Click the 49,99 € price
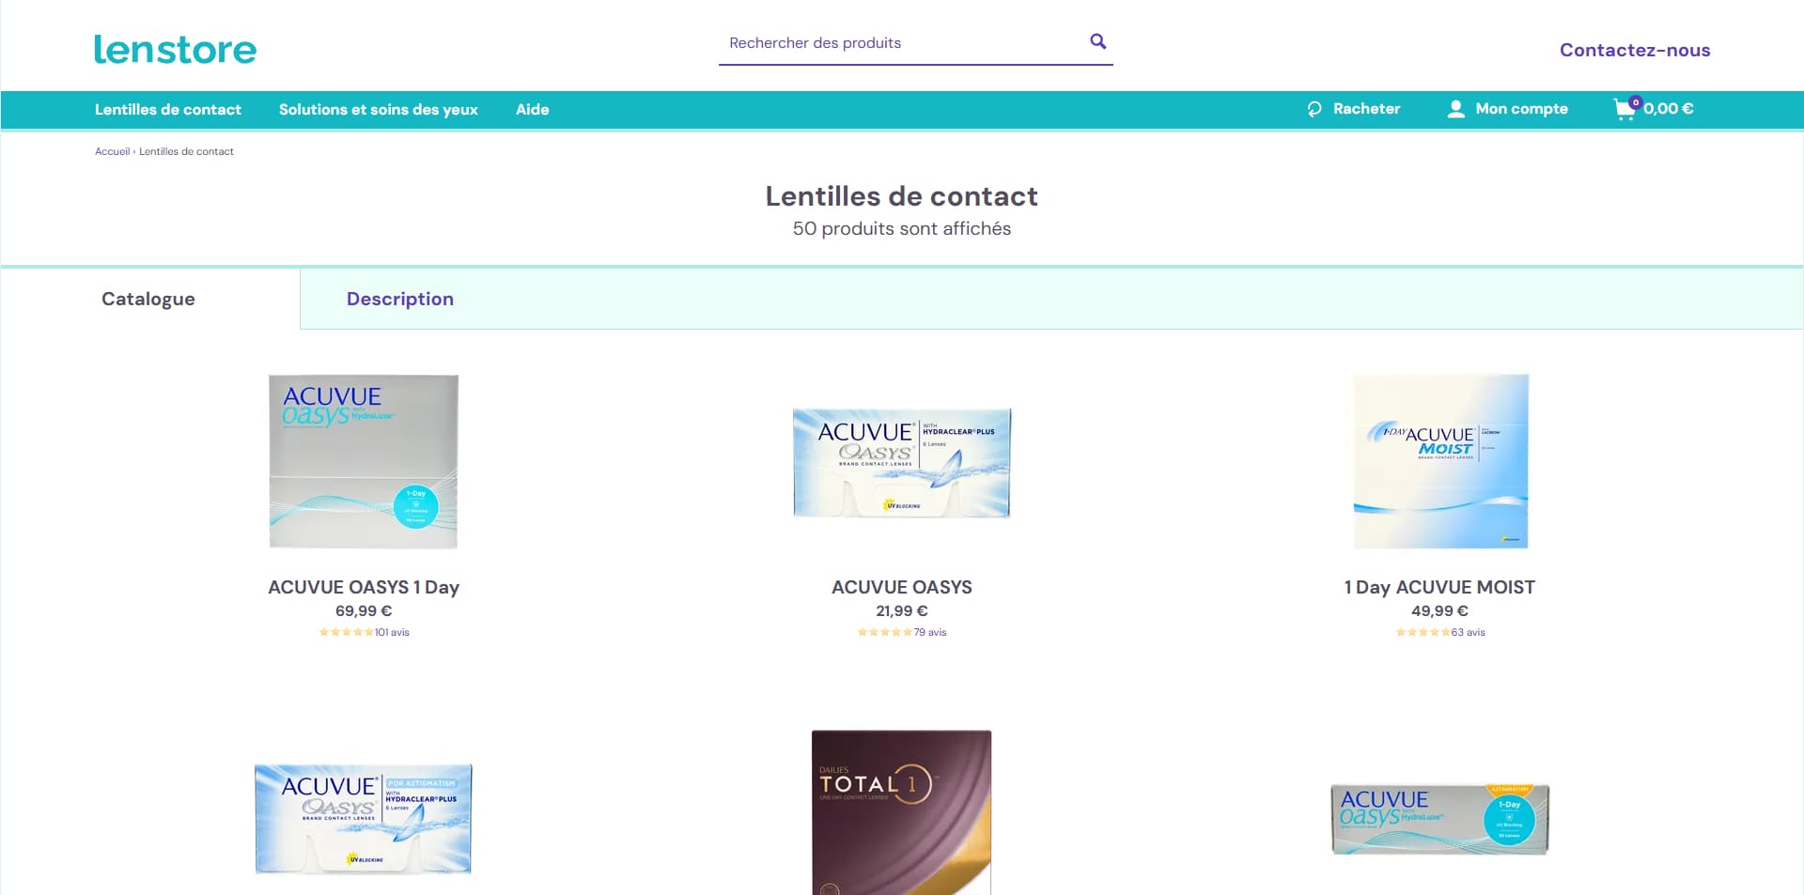 tap(1439, 610)
